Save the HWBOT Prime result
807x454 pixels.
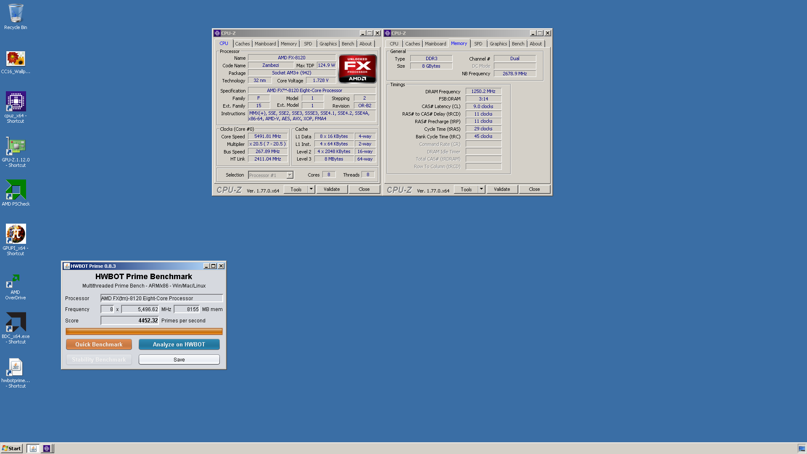pyautogui.click(x=179, y=359)
